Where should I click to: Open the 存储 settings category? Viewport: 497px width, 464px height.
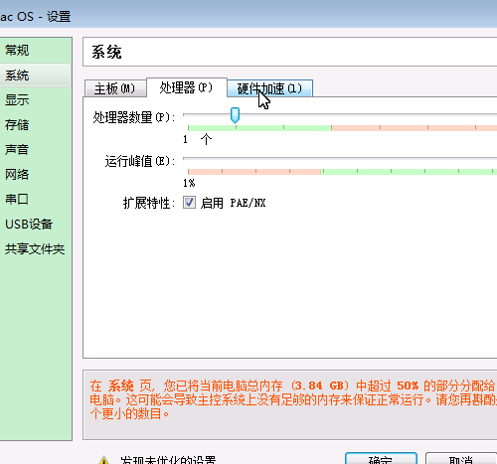[17, 125]
